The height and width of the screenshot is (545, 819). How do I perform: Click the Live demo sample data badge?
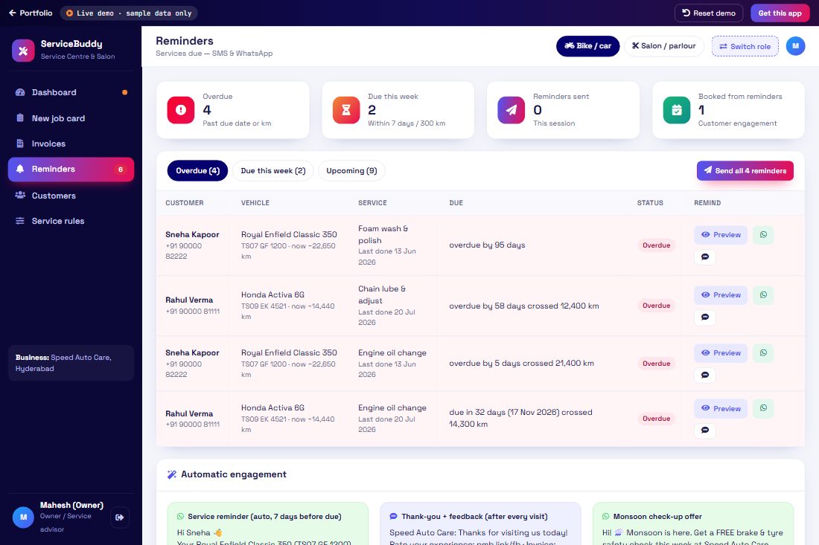[x=129, y=13]
